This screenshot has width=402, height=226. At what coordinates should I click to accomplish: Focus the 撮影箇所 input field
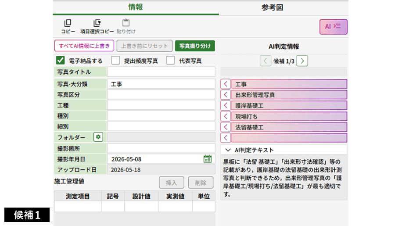pyautogui.click(x=161, y=148)
